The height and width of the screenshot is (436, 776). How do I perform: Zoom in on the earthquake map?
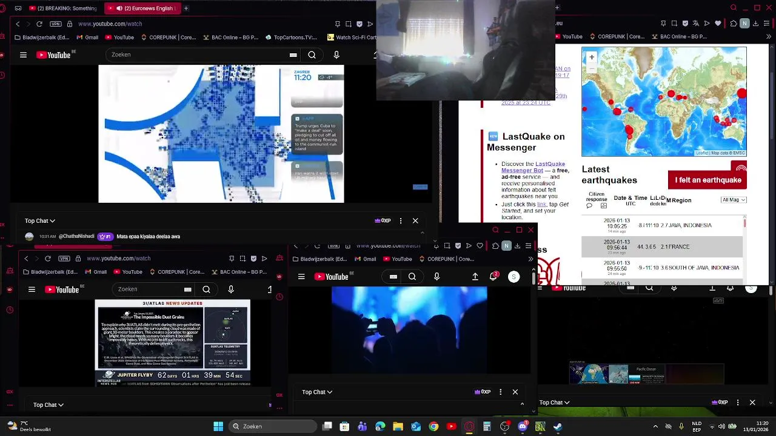[592, 57]
